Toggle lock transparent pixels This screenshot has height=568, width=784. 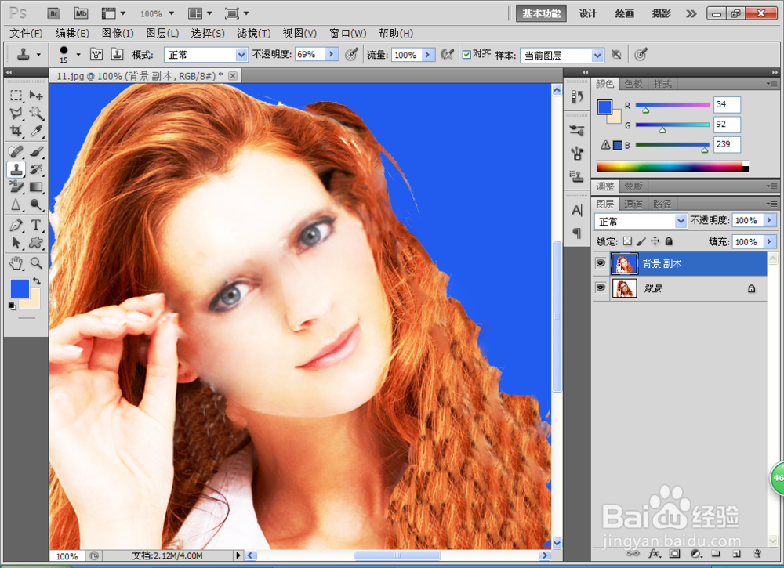coord(627,241)
